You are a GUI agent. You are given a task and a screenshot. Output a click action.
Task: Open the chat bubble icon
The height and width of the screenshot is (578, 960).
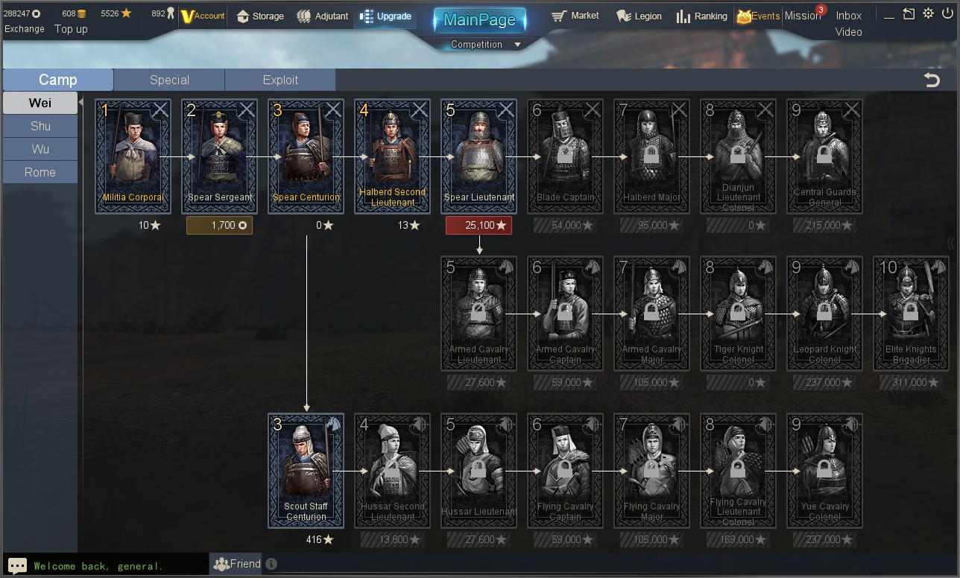pyautogui.click(x=18, y=565)
